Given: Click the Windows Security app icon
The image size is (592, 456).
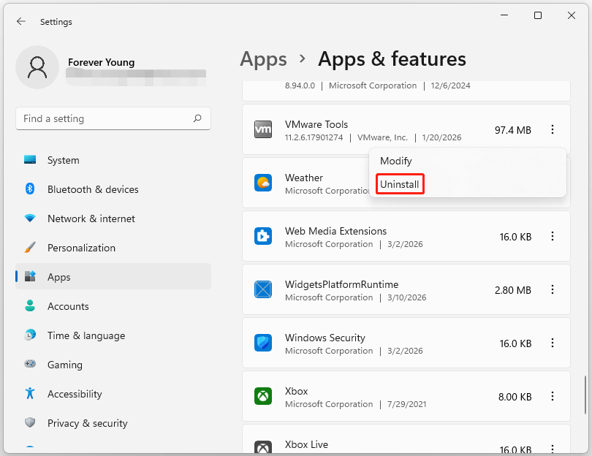Looking at the screenshot, I should click(262, 343).
